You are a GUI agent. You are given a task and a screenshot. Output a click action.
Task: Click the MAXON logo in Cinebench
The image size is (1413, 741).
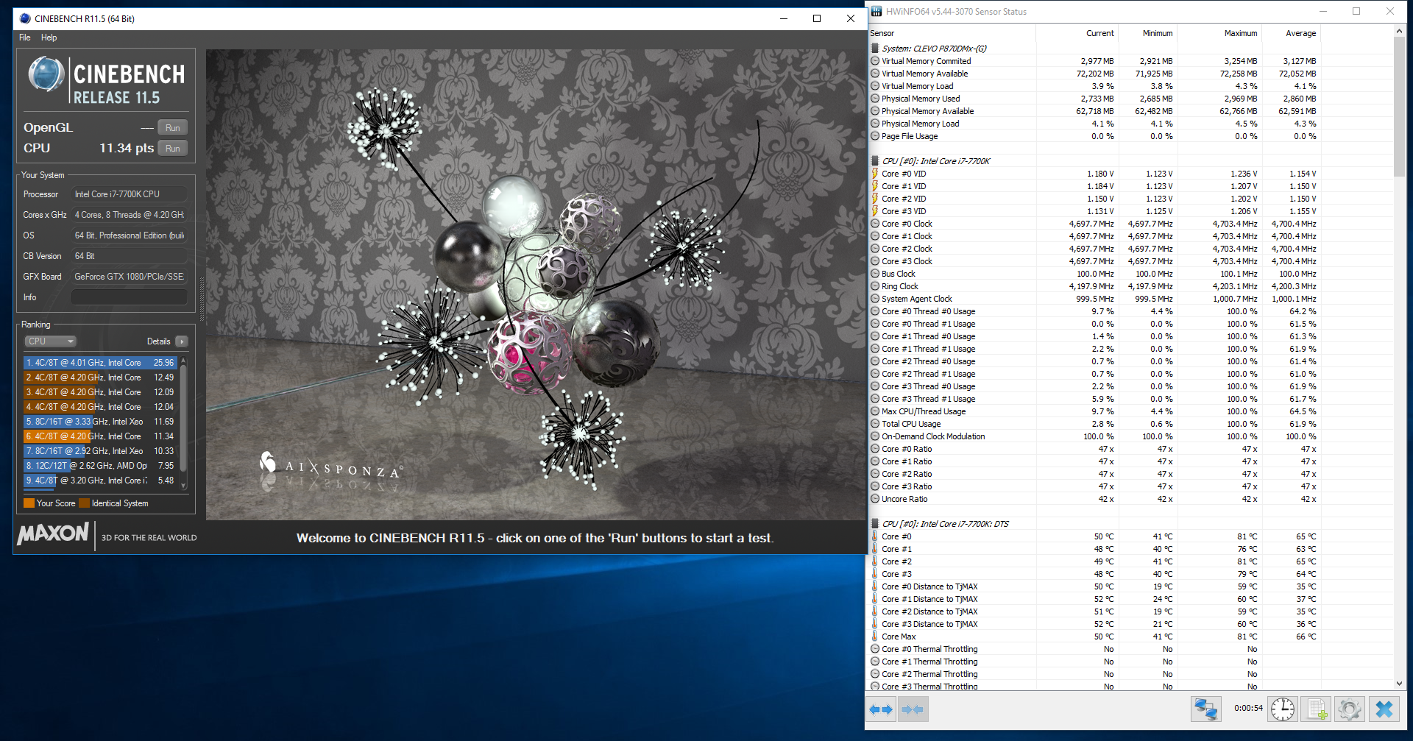coord(53,533)
